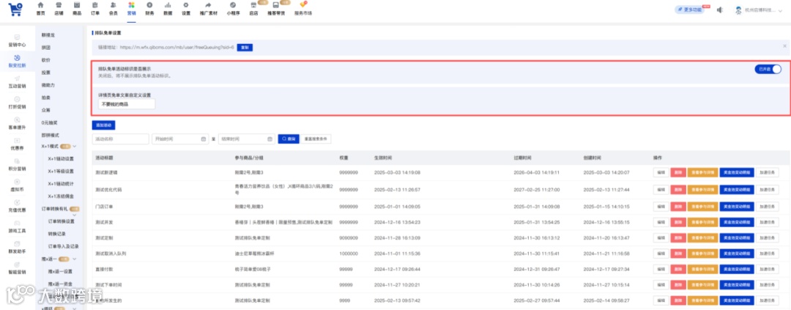The height and width of the screenshot is (310, 791).
Task: Click the blue 复制 copy link button
Action: coord(245,47)
